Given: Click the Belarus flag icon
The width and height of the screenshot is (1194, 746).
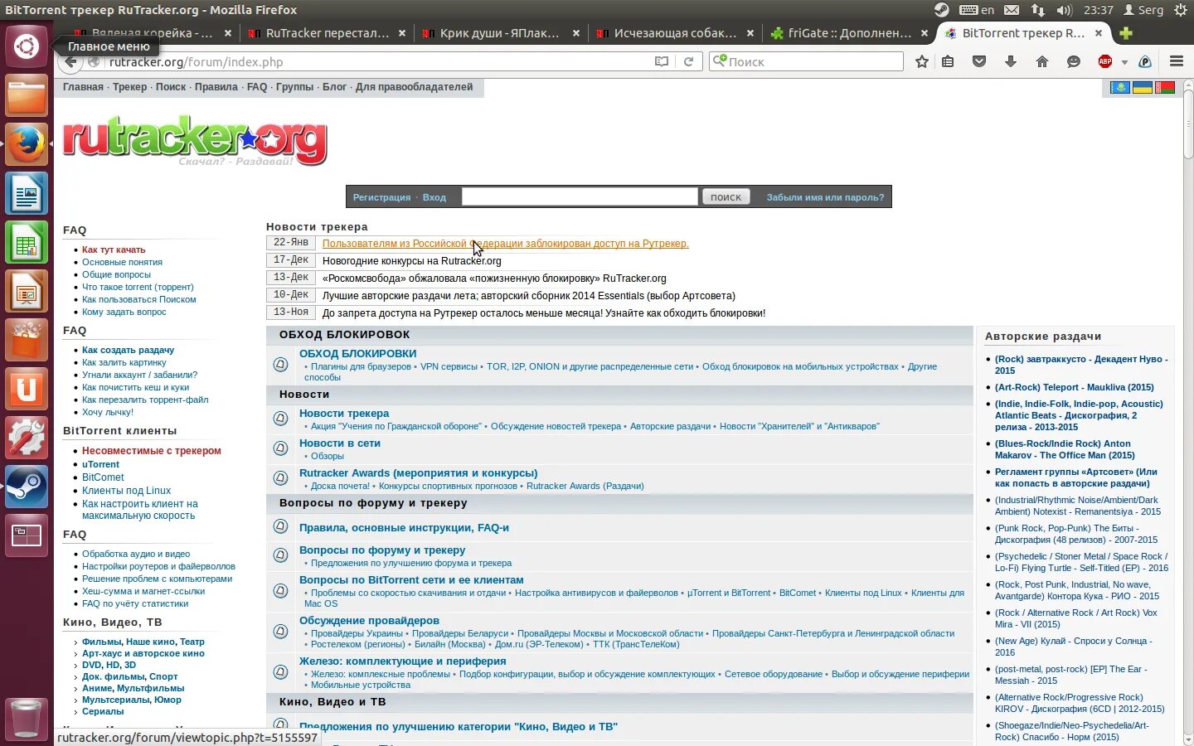Looking at the screenshot, I should pyautogui.click(x=1165, y=88).
